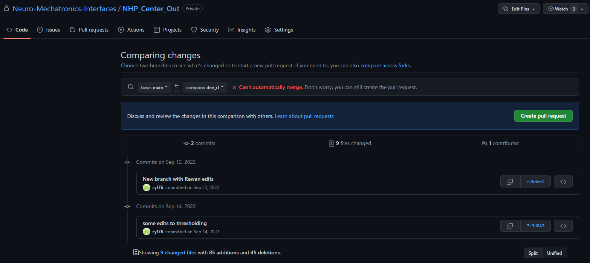Open commit hash link f268ee1
Viewport: 590px width, 263px height.
tap(535, 182)
